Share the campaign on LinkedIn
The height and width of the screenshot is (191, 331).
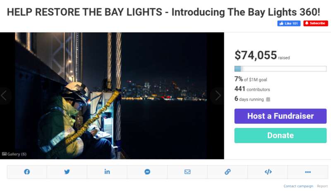point(107,172)
